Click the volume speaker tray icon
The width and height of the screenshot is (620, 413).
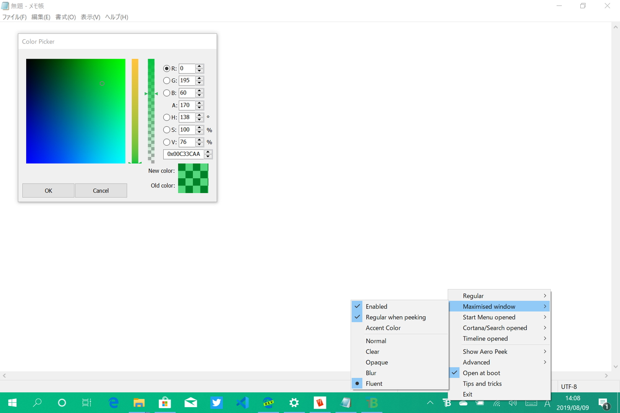point(513,403)
